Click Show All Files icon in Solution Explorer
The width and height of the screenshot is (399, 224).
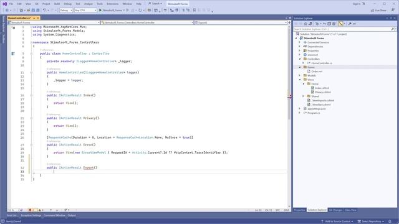(x=334, y=24)
